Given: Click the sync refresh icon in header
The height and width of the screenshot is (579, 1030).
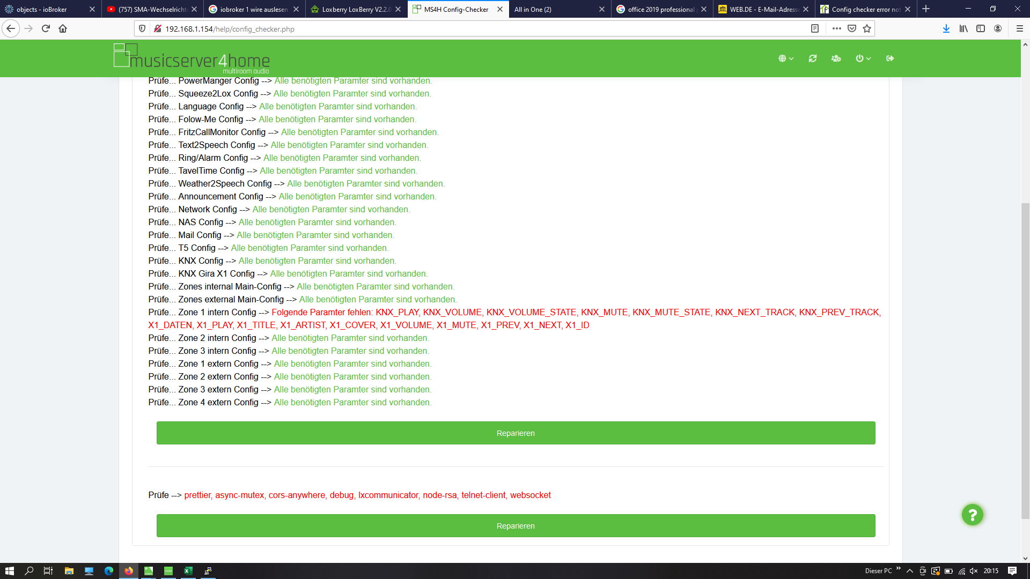Looking at the screenshot, I should (812, 58).
